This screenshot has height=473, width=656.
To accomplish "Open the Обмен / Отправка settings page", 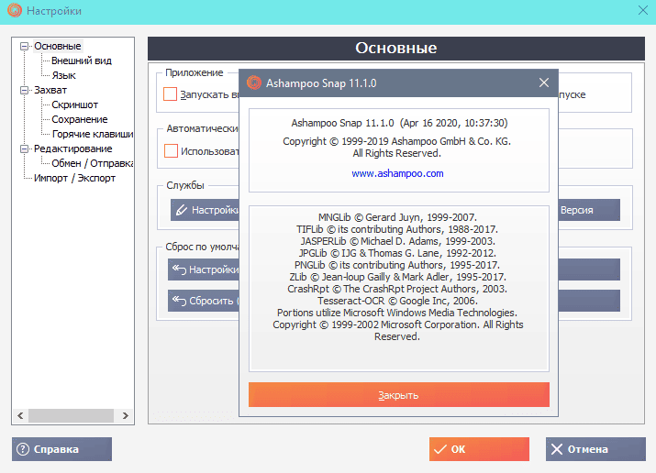I will (93, 163).
